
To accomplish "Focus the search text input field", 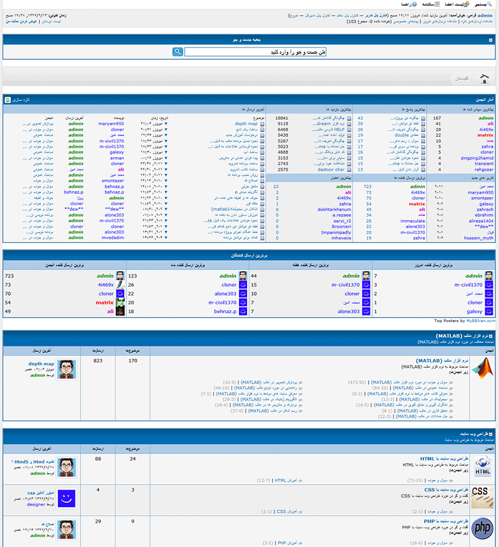I will coord(255,52).
